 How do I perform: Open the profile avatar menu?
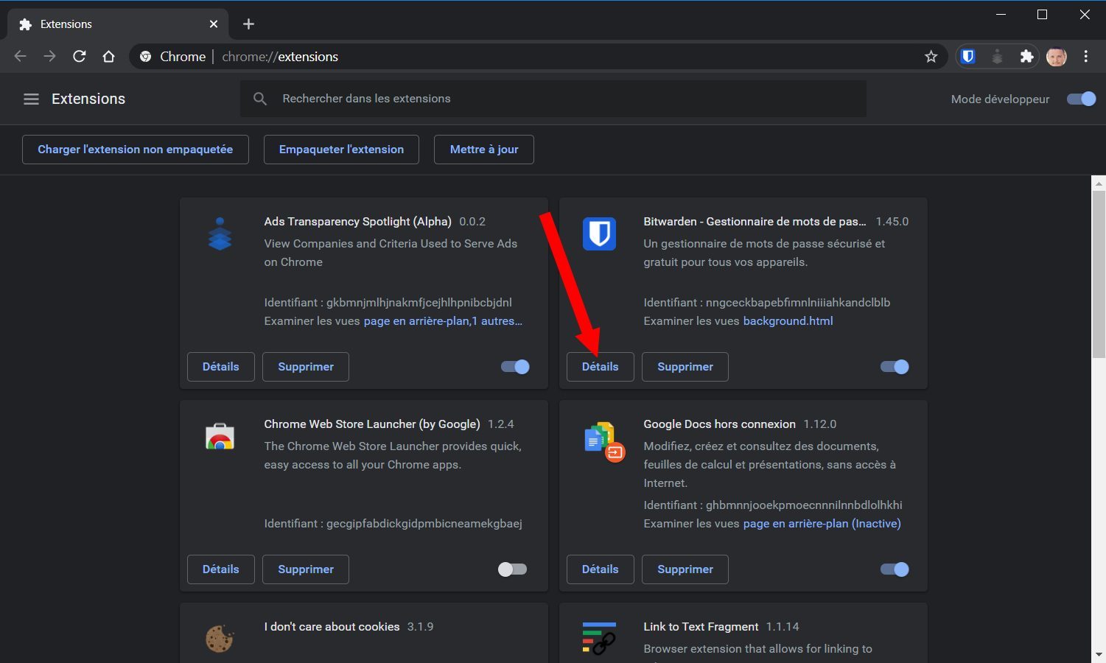click(1057, 56)
